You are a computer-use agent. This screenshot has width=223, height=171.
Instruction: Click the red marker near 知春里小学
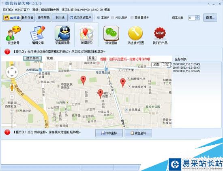coord(123,82)
